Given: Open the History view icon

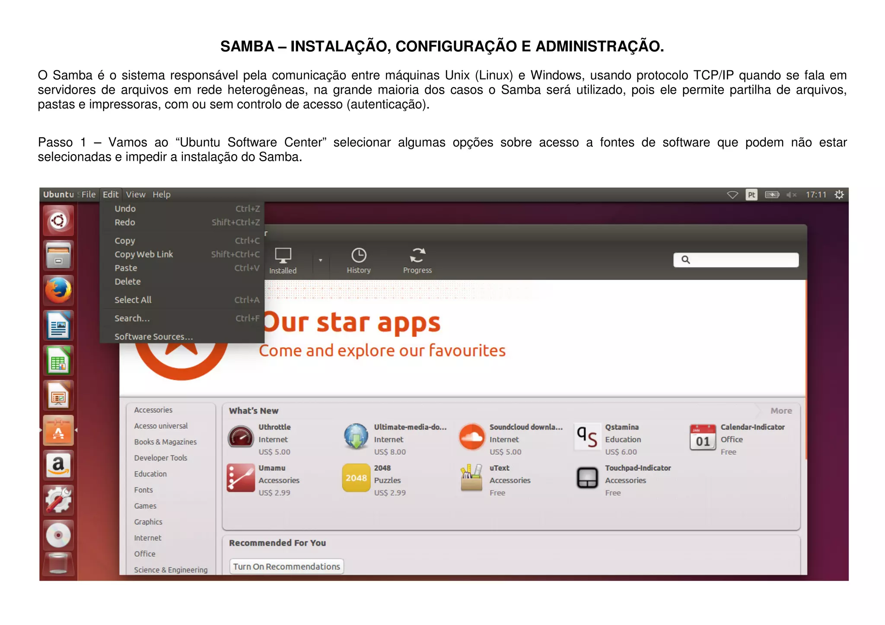Looking at the screenshot, I should [358, 256].
